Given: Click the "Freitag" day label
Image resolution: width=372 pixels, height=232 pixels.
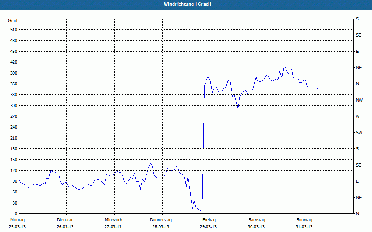Looking at the screenshot, I should (209, 220).
